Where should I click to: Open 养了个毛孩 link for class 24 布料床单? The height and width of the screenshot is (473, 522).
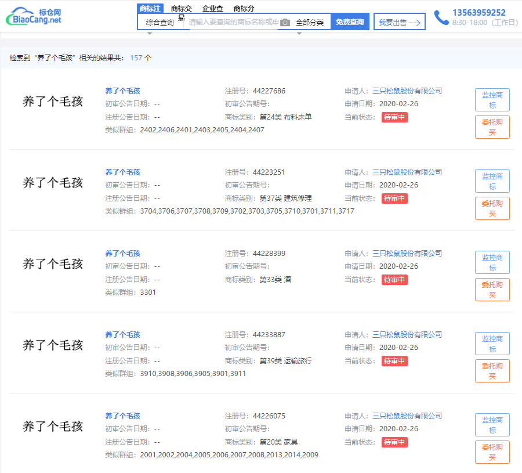coord(123,91)
